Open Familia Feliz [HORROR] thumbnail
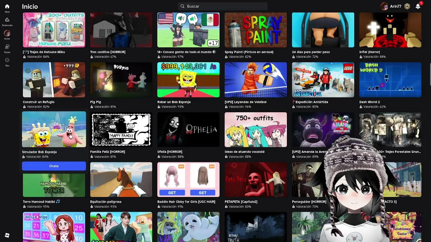431x242 pixels. tap(121, 130)
